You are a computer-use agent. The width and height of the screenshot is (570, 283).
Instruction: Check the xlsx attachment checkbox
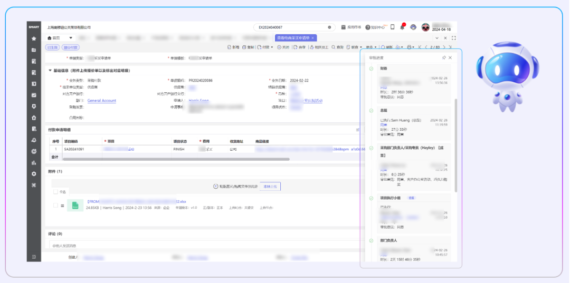pyautogui.click(x=55, y=205)
